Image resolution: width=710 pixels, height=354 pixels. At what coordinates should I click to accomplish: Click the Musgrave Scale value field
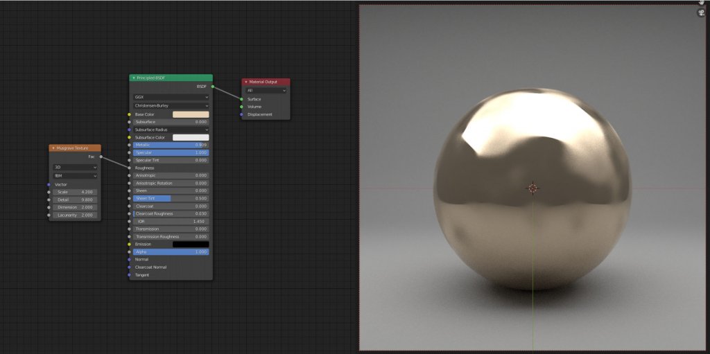75,192
